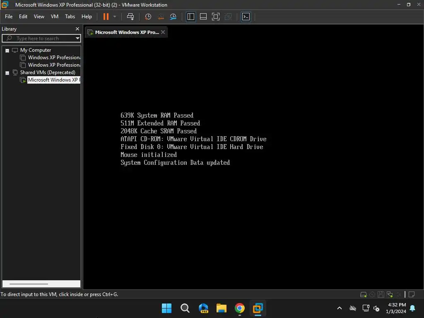Open the View menu
Screen dimensions: 424x318
pos(39,17)
